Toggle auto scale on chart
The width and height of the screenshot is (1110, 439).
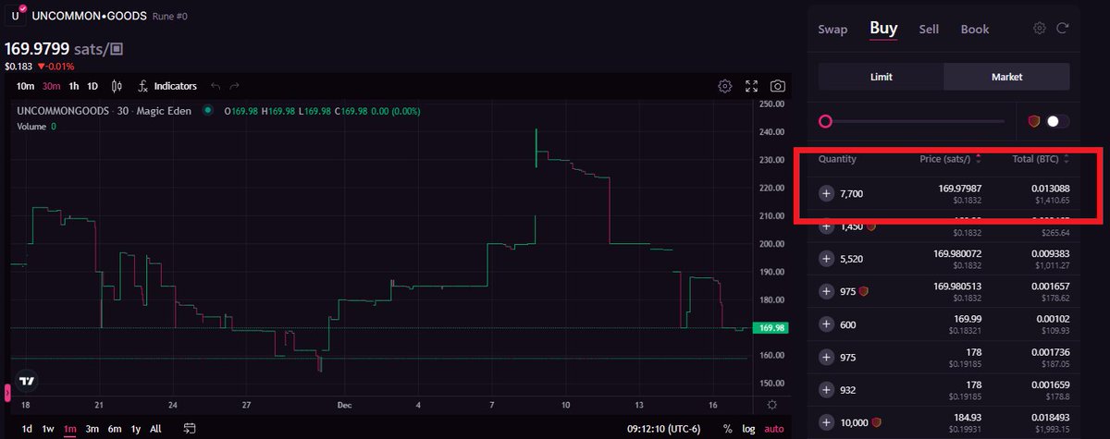click(x=774, y=429)
